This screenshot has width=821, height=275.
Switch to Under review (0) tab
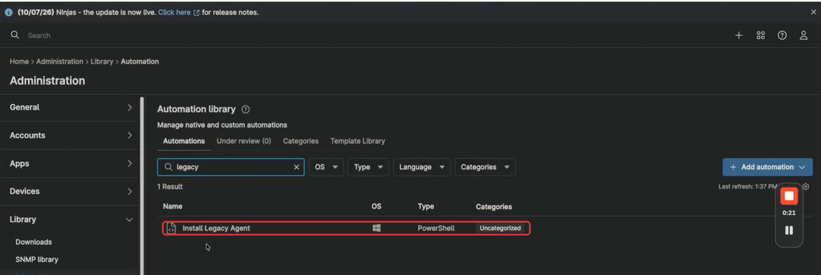tap(244, 141)
